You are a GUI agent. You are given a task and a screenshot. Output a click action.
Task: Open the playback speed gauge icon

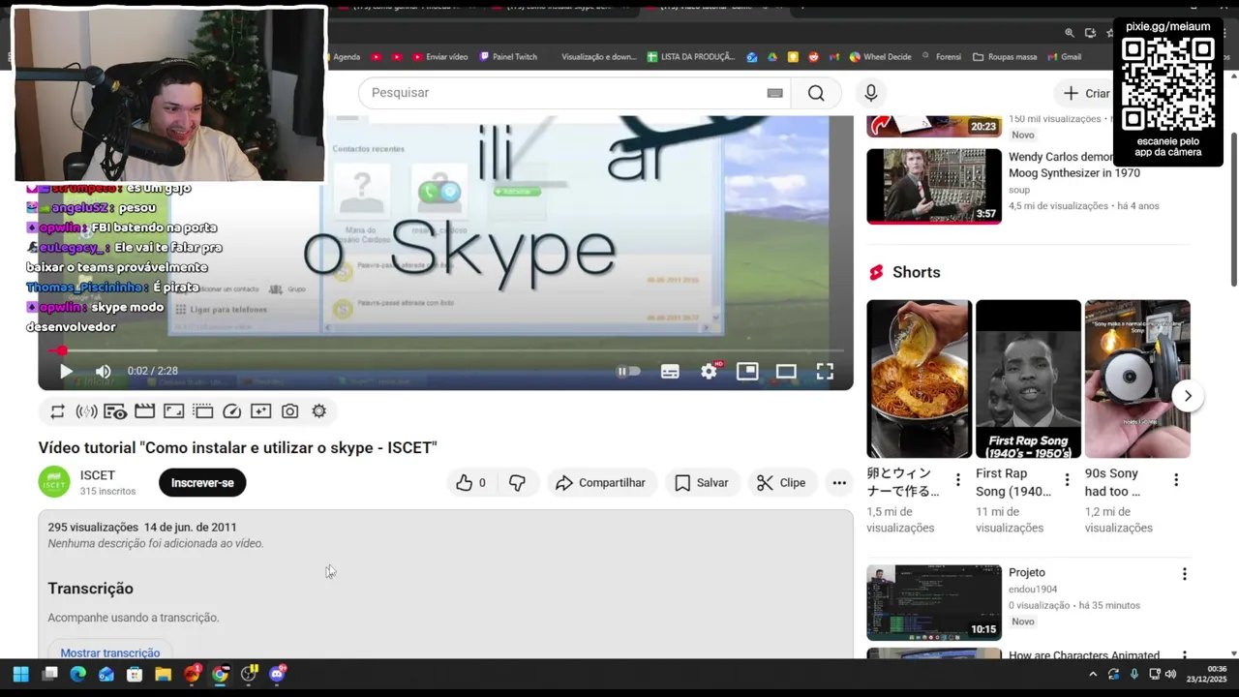(231, 411)
